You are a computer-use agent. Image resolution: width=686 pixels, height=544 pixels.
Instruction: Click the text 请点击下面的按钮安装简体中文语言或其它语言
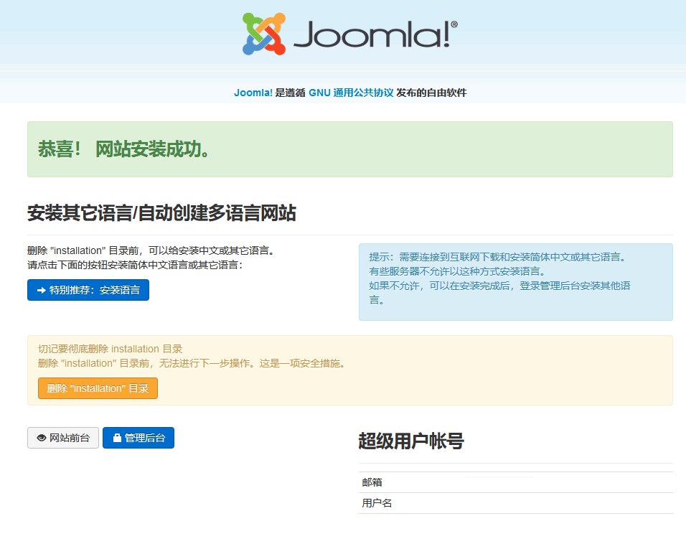pyautogui.click(x=135, y=266)
